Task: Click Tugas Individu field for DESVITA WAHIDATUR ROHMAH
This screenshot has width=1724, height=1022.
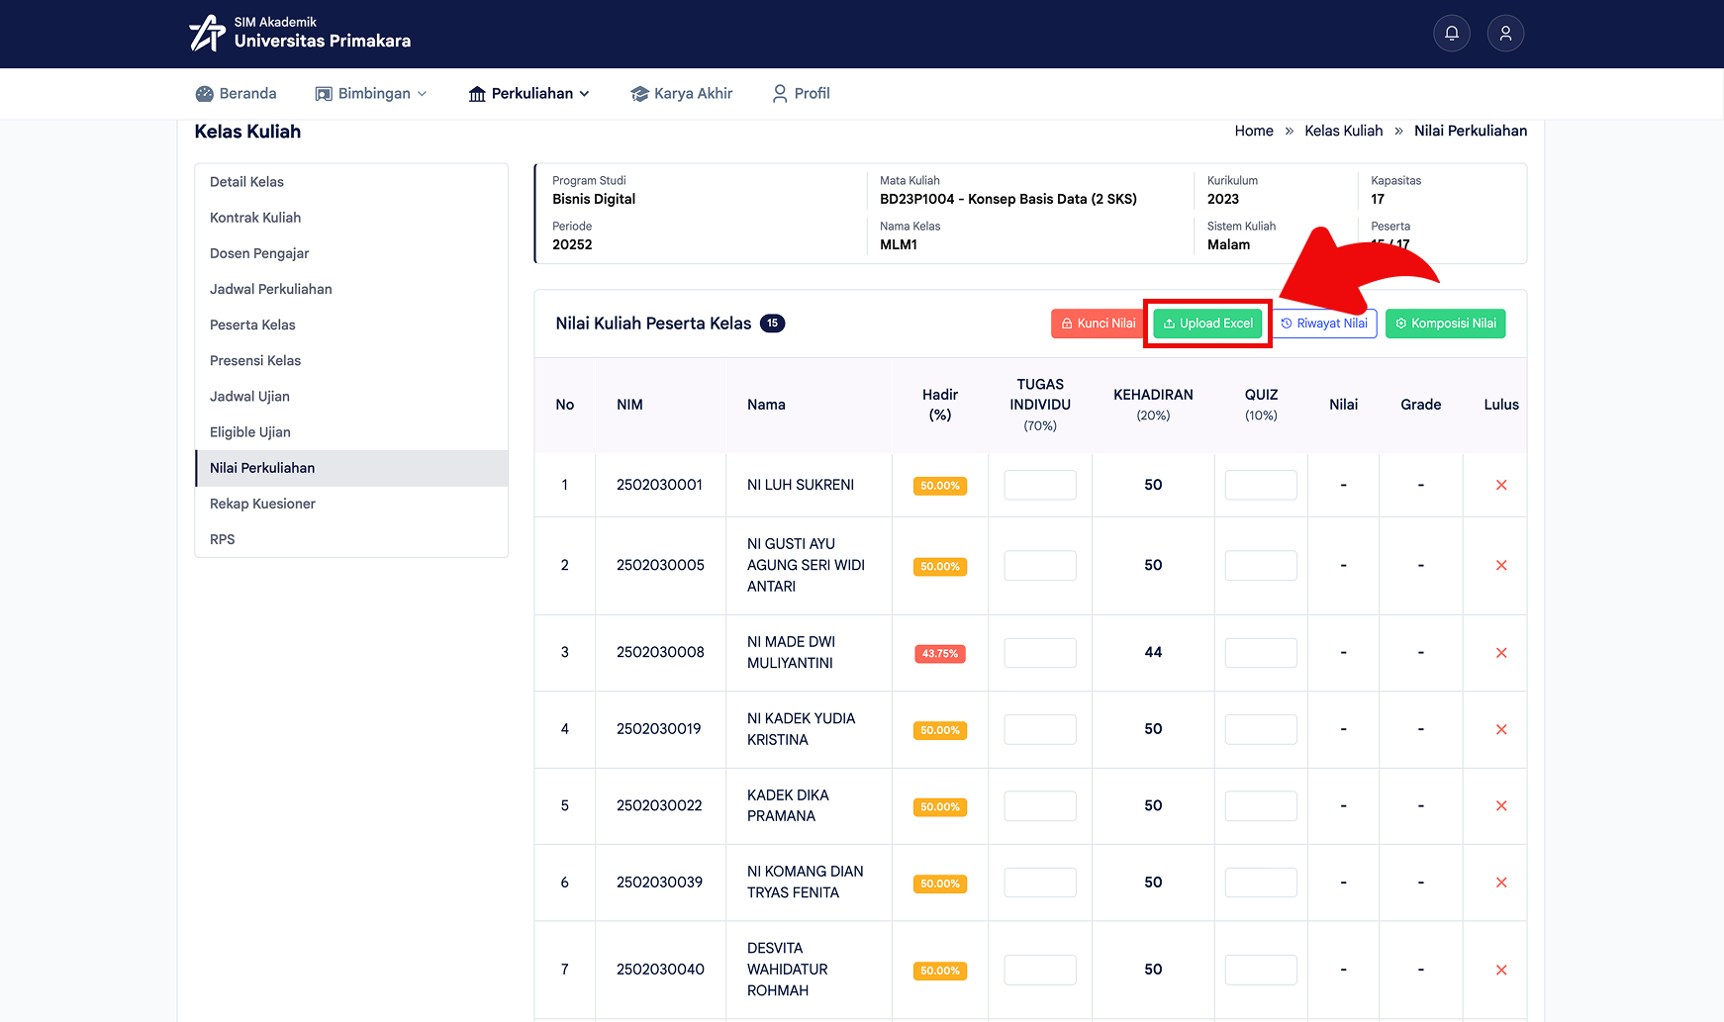Action: tap(1040, 970)
